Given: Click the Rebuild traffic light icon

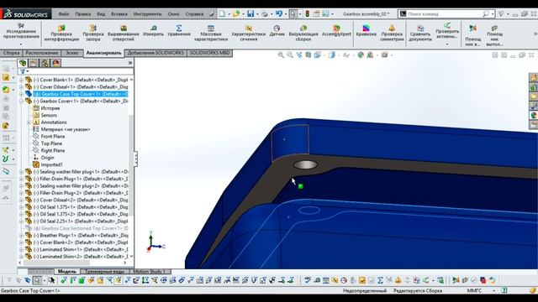Looking at the screenshot, I should click(308, 13).
